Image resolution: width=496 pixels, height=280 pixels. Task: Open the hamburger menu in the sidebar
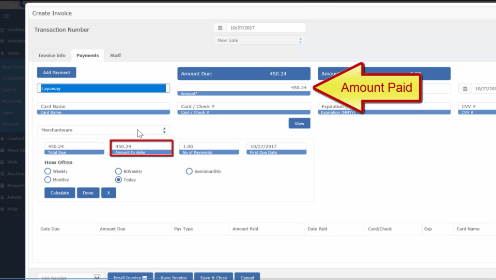tap(6, 16)
